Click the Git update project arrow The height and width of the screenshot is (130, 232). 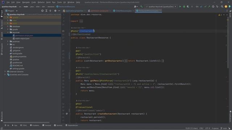(x=201, y=6)
